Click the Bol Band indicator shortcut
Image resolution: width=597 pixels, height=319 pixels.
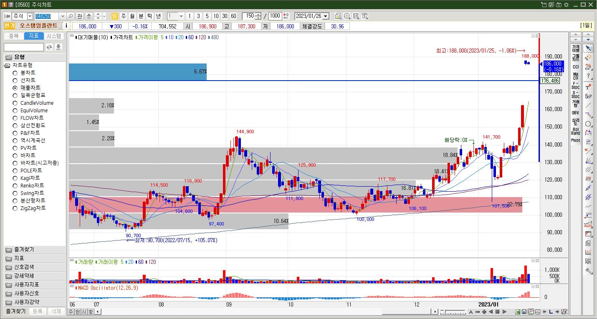point(576,131)
